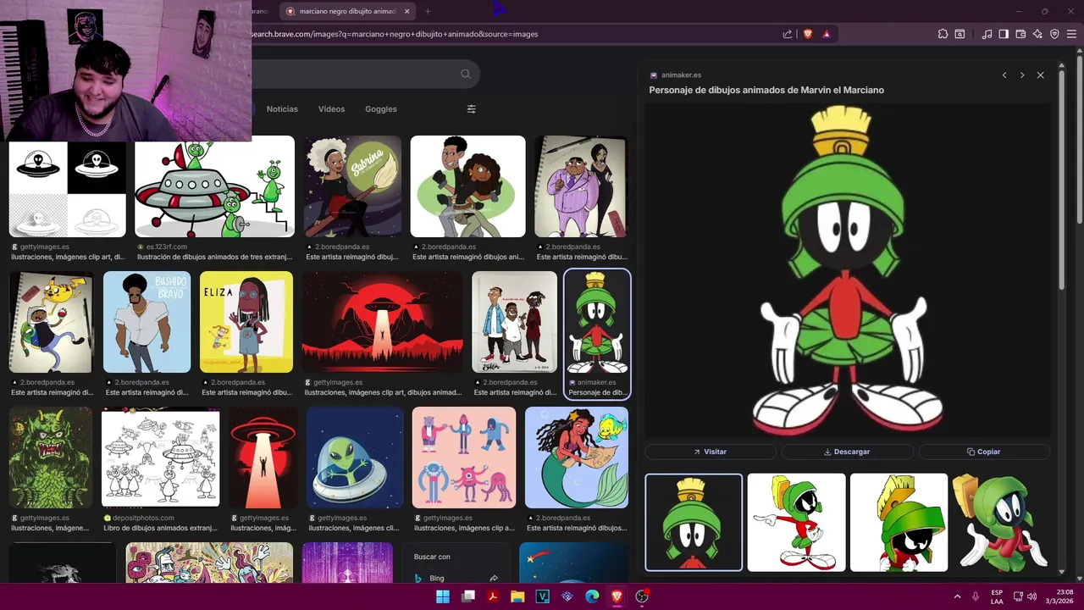Open the black mermaid illustration thumbnail

pos(577,457)
